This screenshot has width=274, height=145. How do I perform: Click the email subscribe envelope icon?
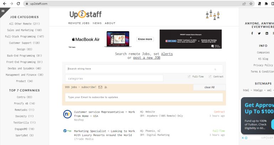coord(100,87)
